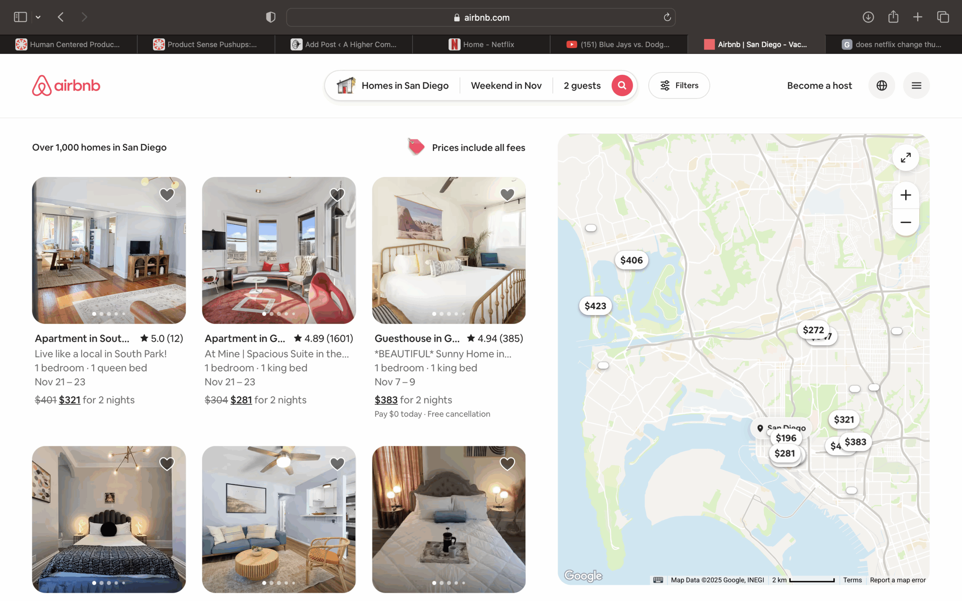Screen dimensions: 962x601
Task: Open the hamburger account menu
Action: 916,86
